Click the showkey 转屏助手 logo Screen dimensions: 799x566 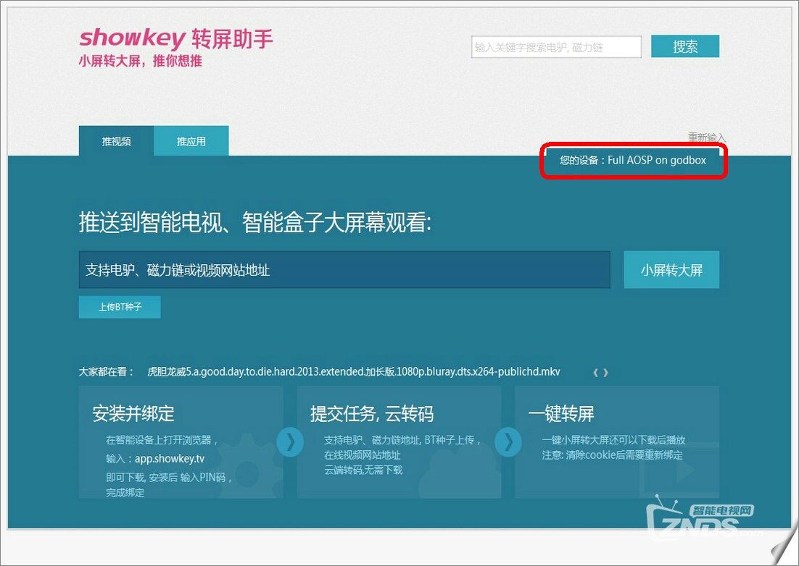176,38
